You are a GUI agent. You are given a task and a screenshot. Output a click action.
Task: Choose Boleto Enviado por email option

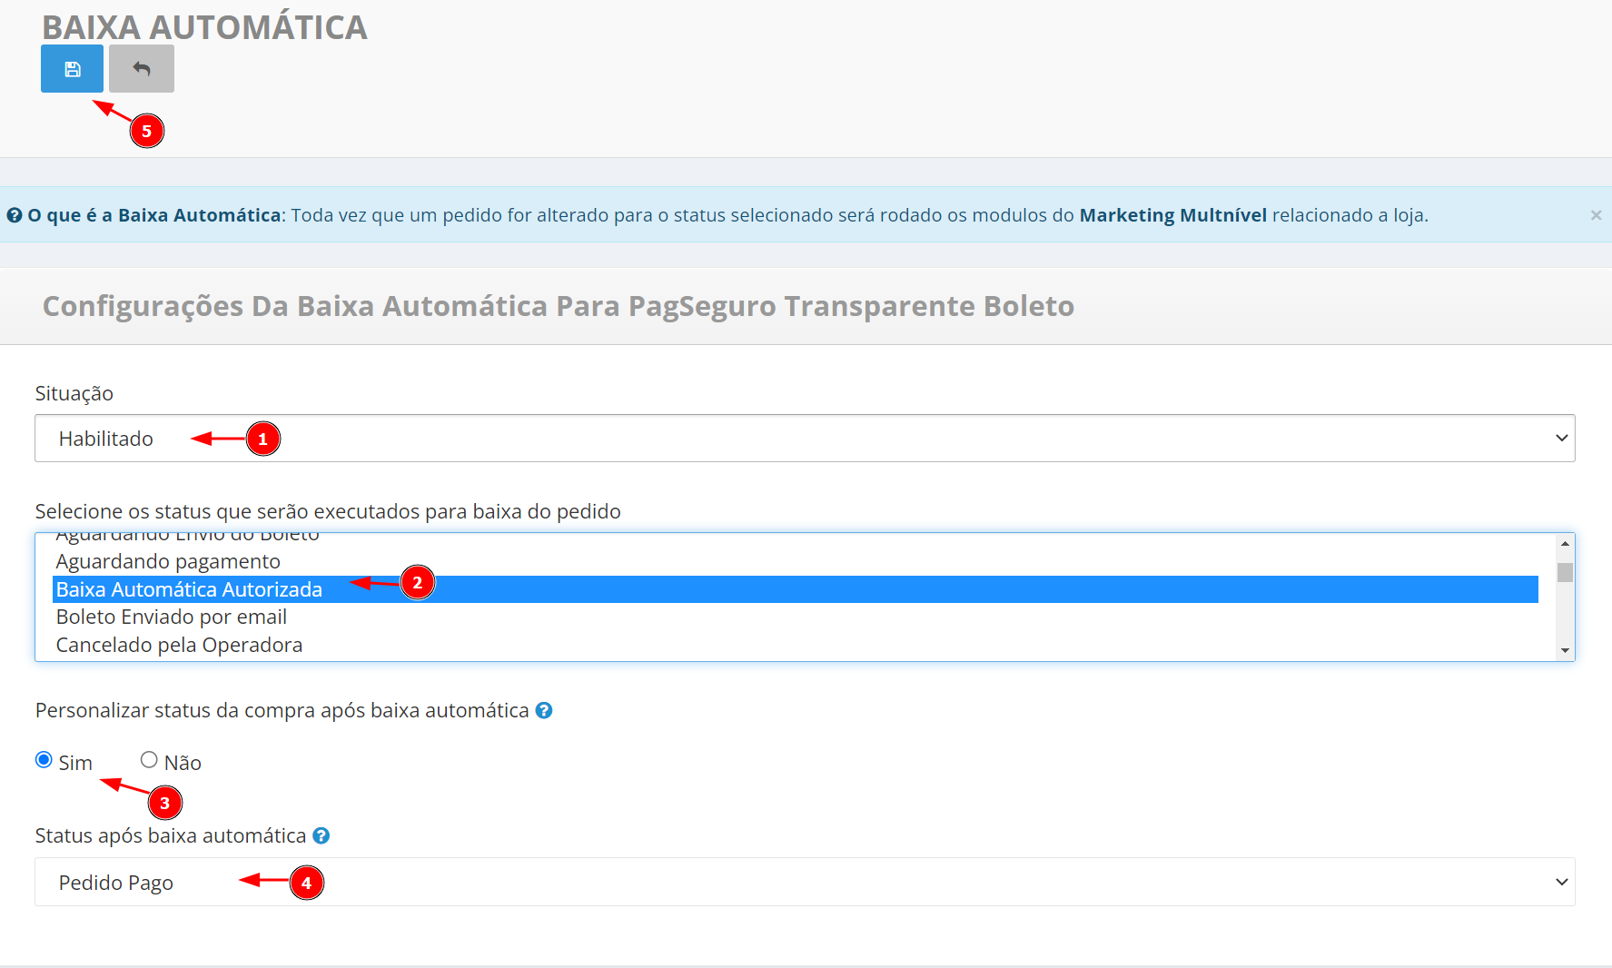click(172, 617)
